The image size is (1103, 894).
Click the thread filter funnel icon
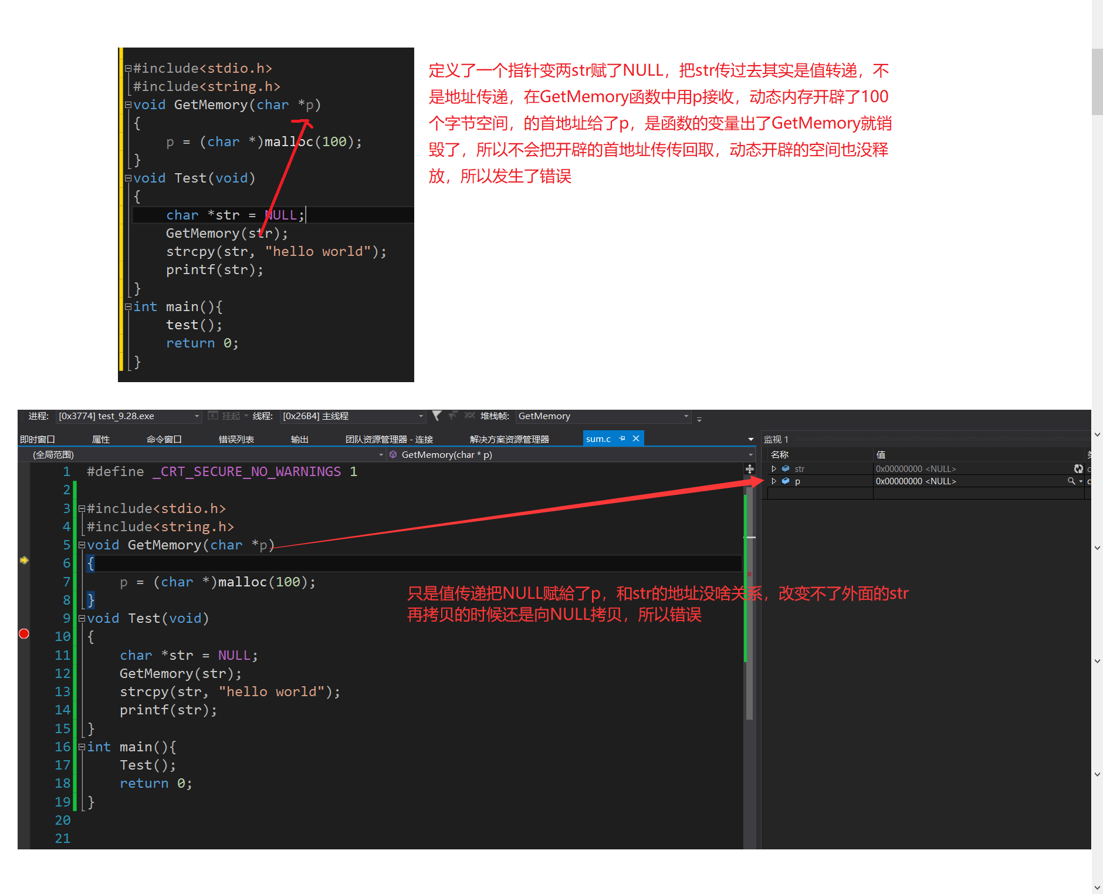pos(437,416)
